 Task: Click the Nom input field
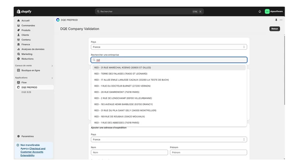(129, 152)
